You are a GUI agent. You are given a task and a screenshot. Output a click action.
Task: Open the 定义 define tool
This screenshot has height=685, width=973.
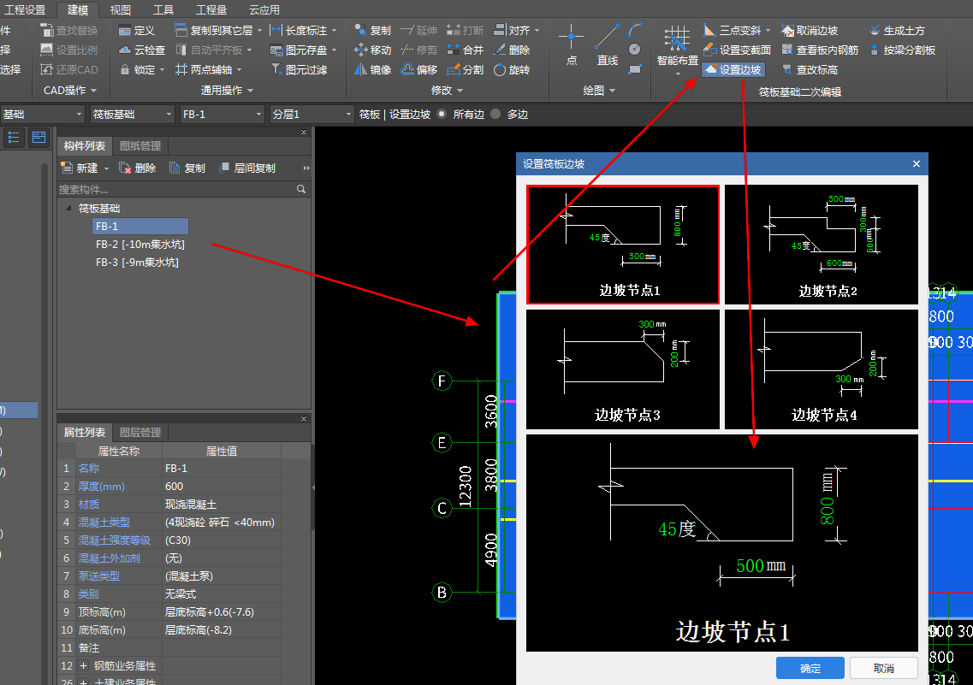137,31
